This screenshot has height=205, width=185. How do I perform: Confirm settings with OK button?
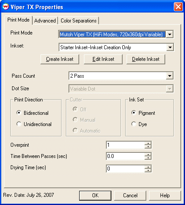95,196
